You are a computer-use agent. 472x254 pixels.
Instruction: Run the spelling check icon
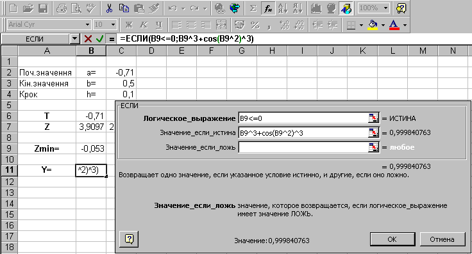click(92, 8)
